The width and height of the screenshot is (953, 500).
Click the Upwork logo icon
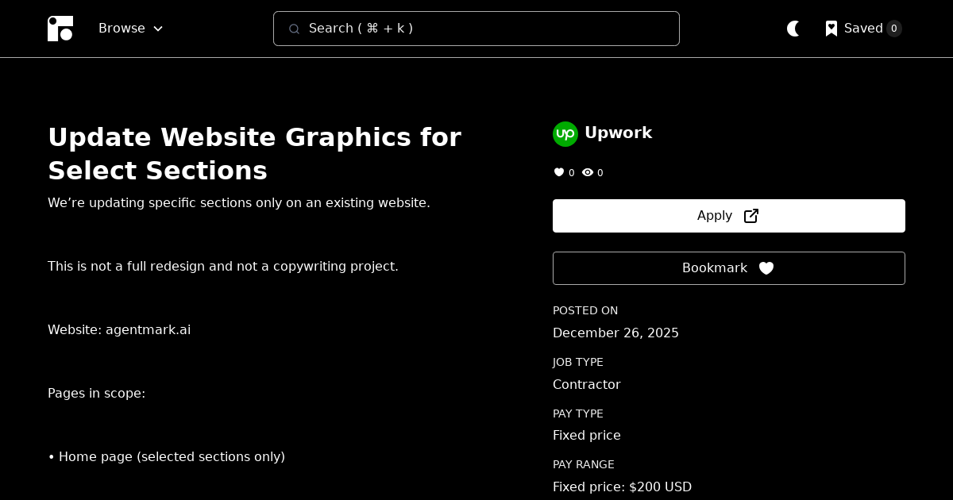565,134
